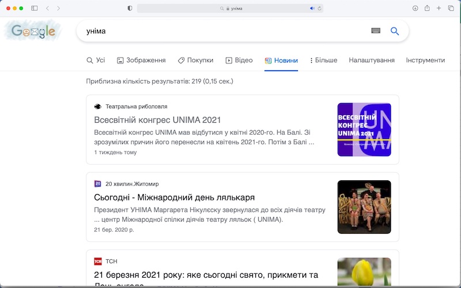Screen dimensions: 461x288
Task: Open headline 21 березня 2021 року
Action: point(206,279)
